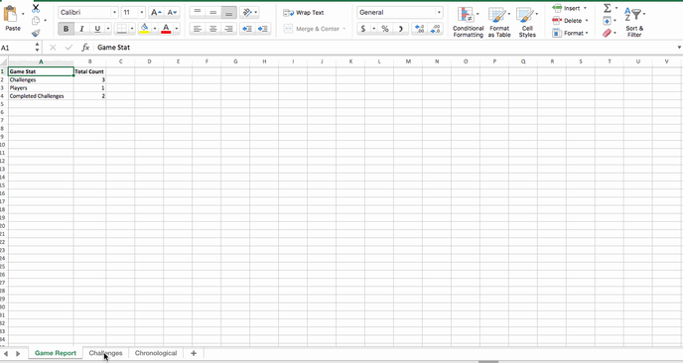The image size is (683, 363).
Task: Select Top Align vertical alignment
Action: pos(198,12)
